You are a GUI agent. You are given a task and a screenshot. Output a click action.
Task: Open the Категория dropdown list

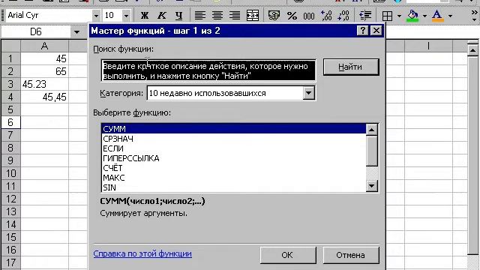(x=308, y=93)
